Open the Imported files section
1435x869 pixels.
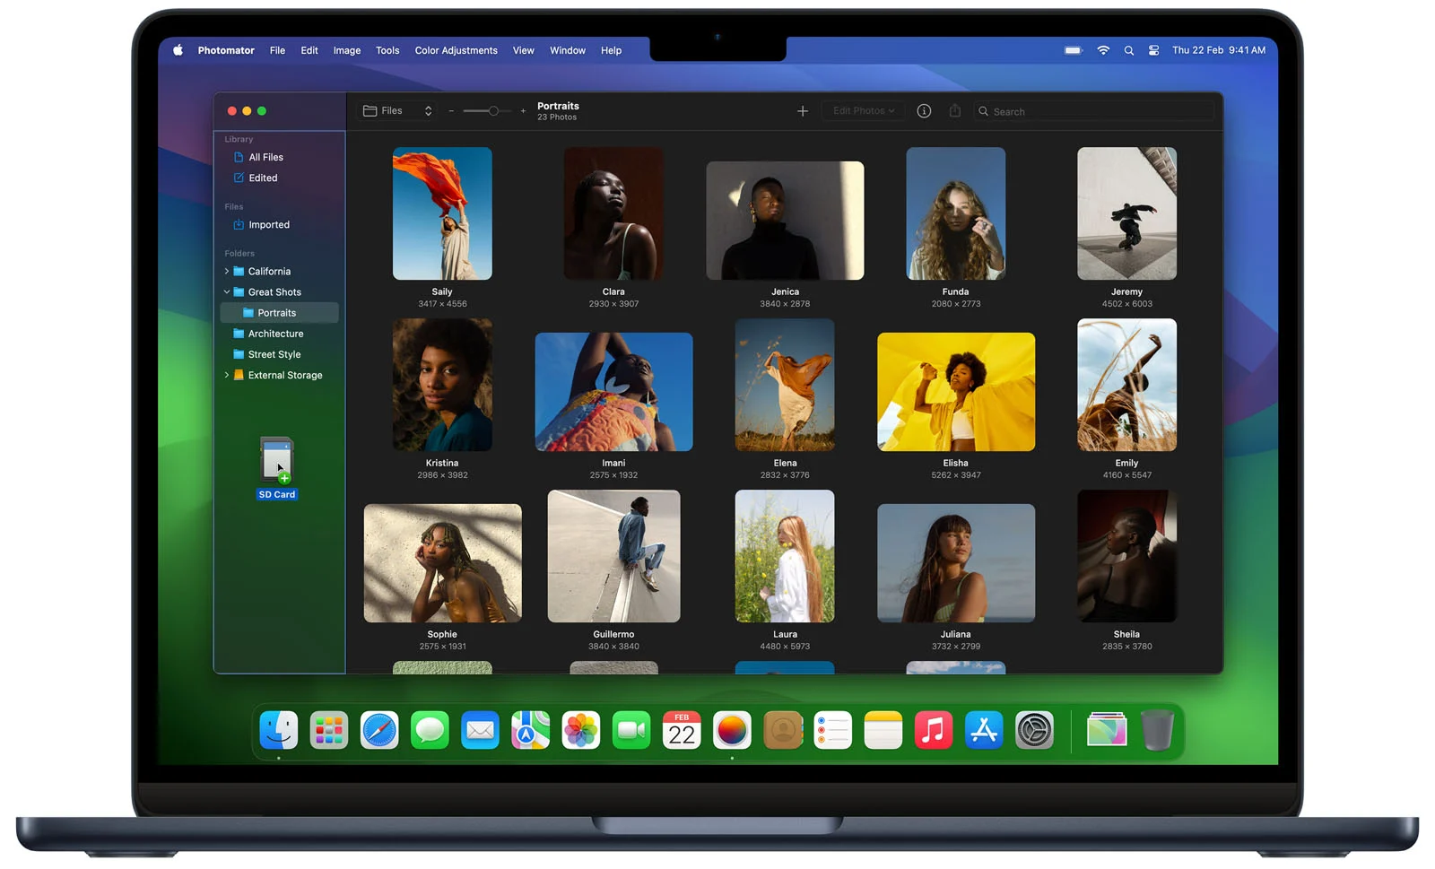[x=268, y=225]
